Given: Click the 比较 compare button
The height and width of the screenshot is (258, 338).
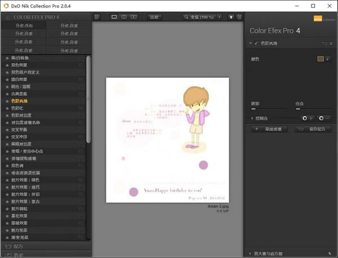Looking at the screenshot, I should pos(154,17).
